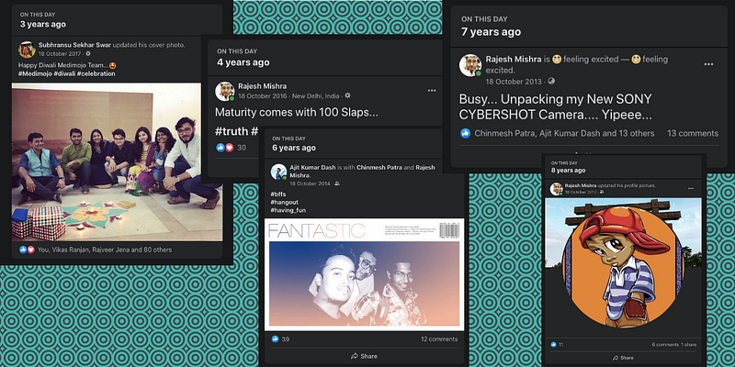This screenshot has height=367, width=735.
Task: Open Chinmesh Patra tagged profile link
Action: click(379, 168)
